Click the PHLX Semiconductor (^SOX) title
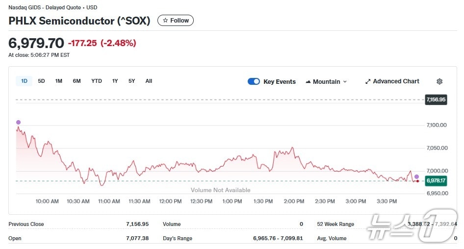Image resolution: width=464 pixels, height=249 pixels. point(79,21)
